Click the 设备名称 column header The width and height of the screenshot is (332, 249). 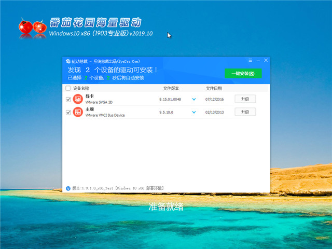[x=81, y=88]
